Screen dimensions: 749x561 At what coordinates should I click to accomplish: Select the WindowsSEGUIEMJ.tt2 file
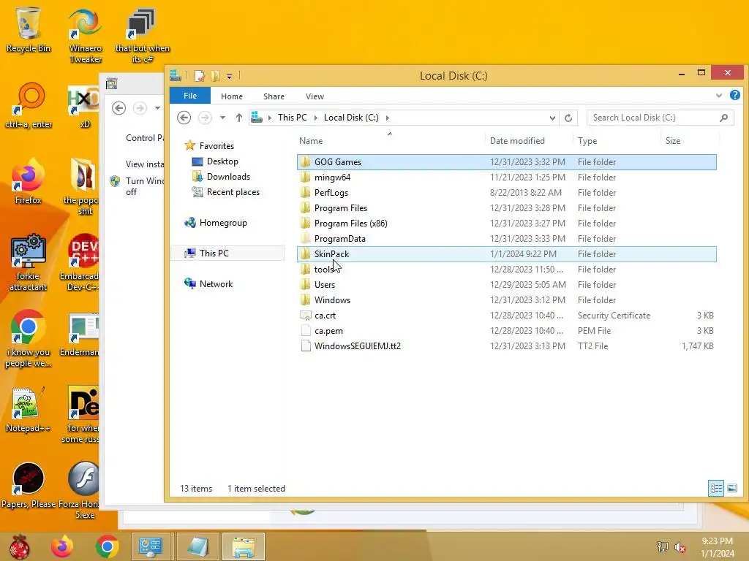pos(506,346)
